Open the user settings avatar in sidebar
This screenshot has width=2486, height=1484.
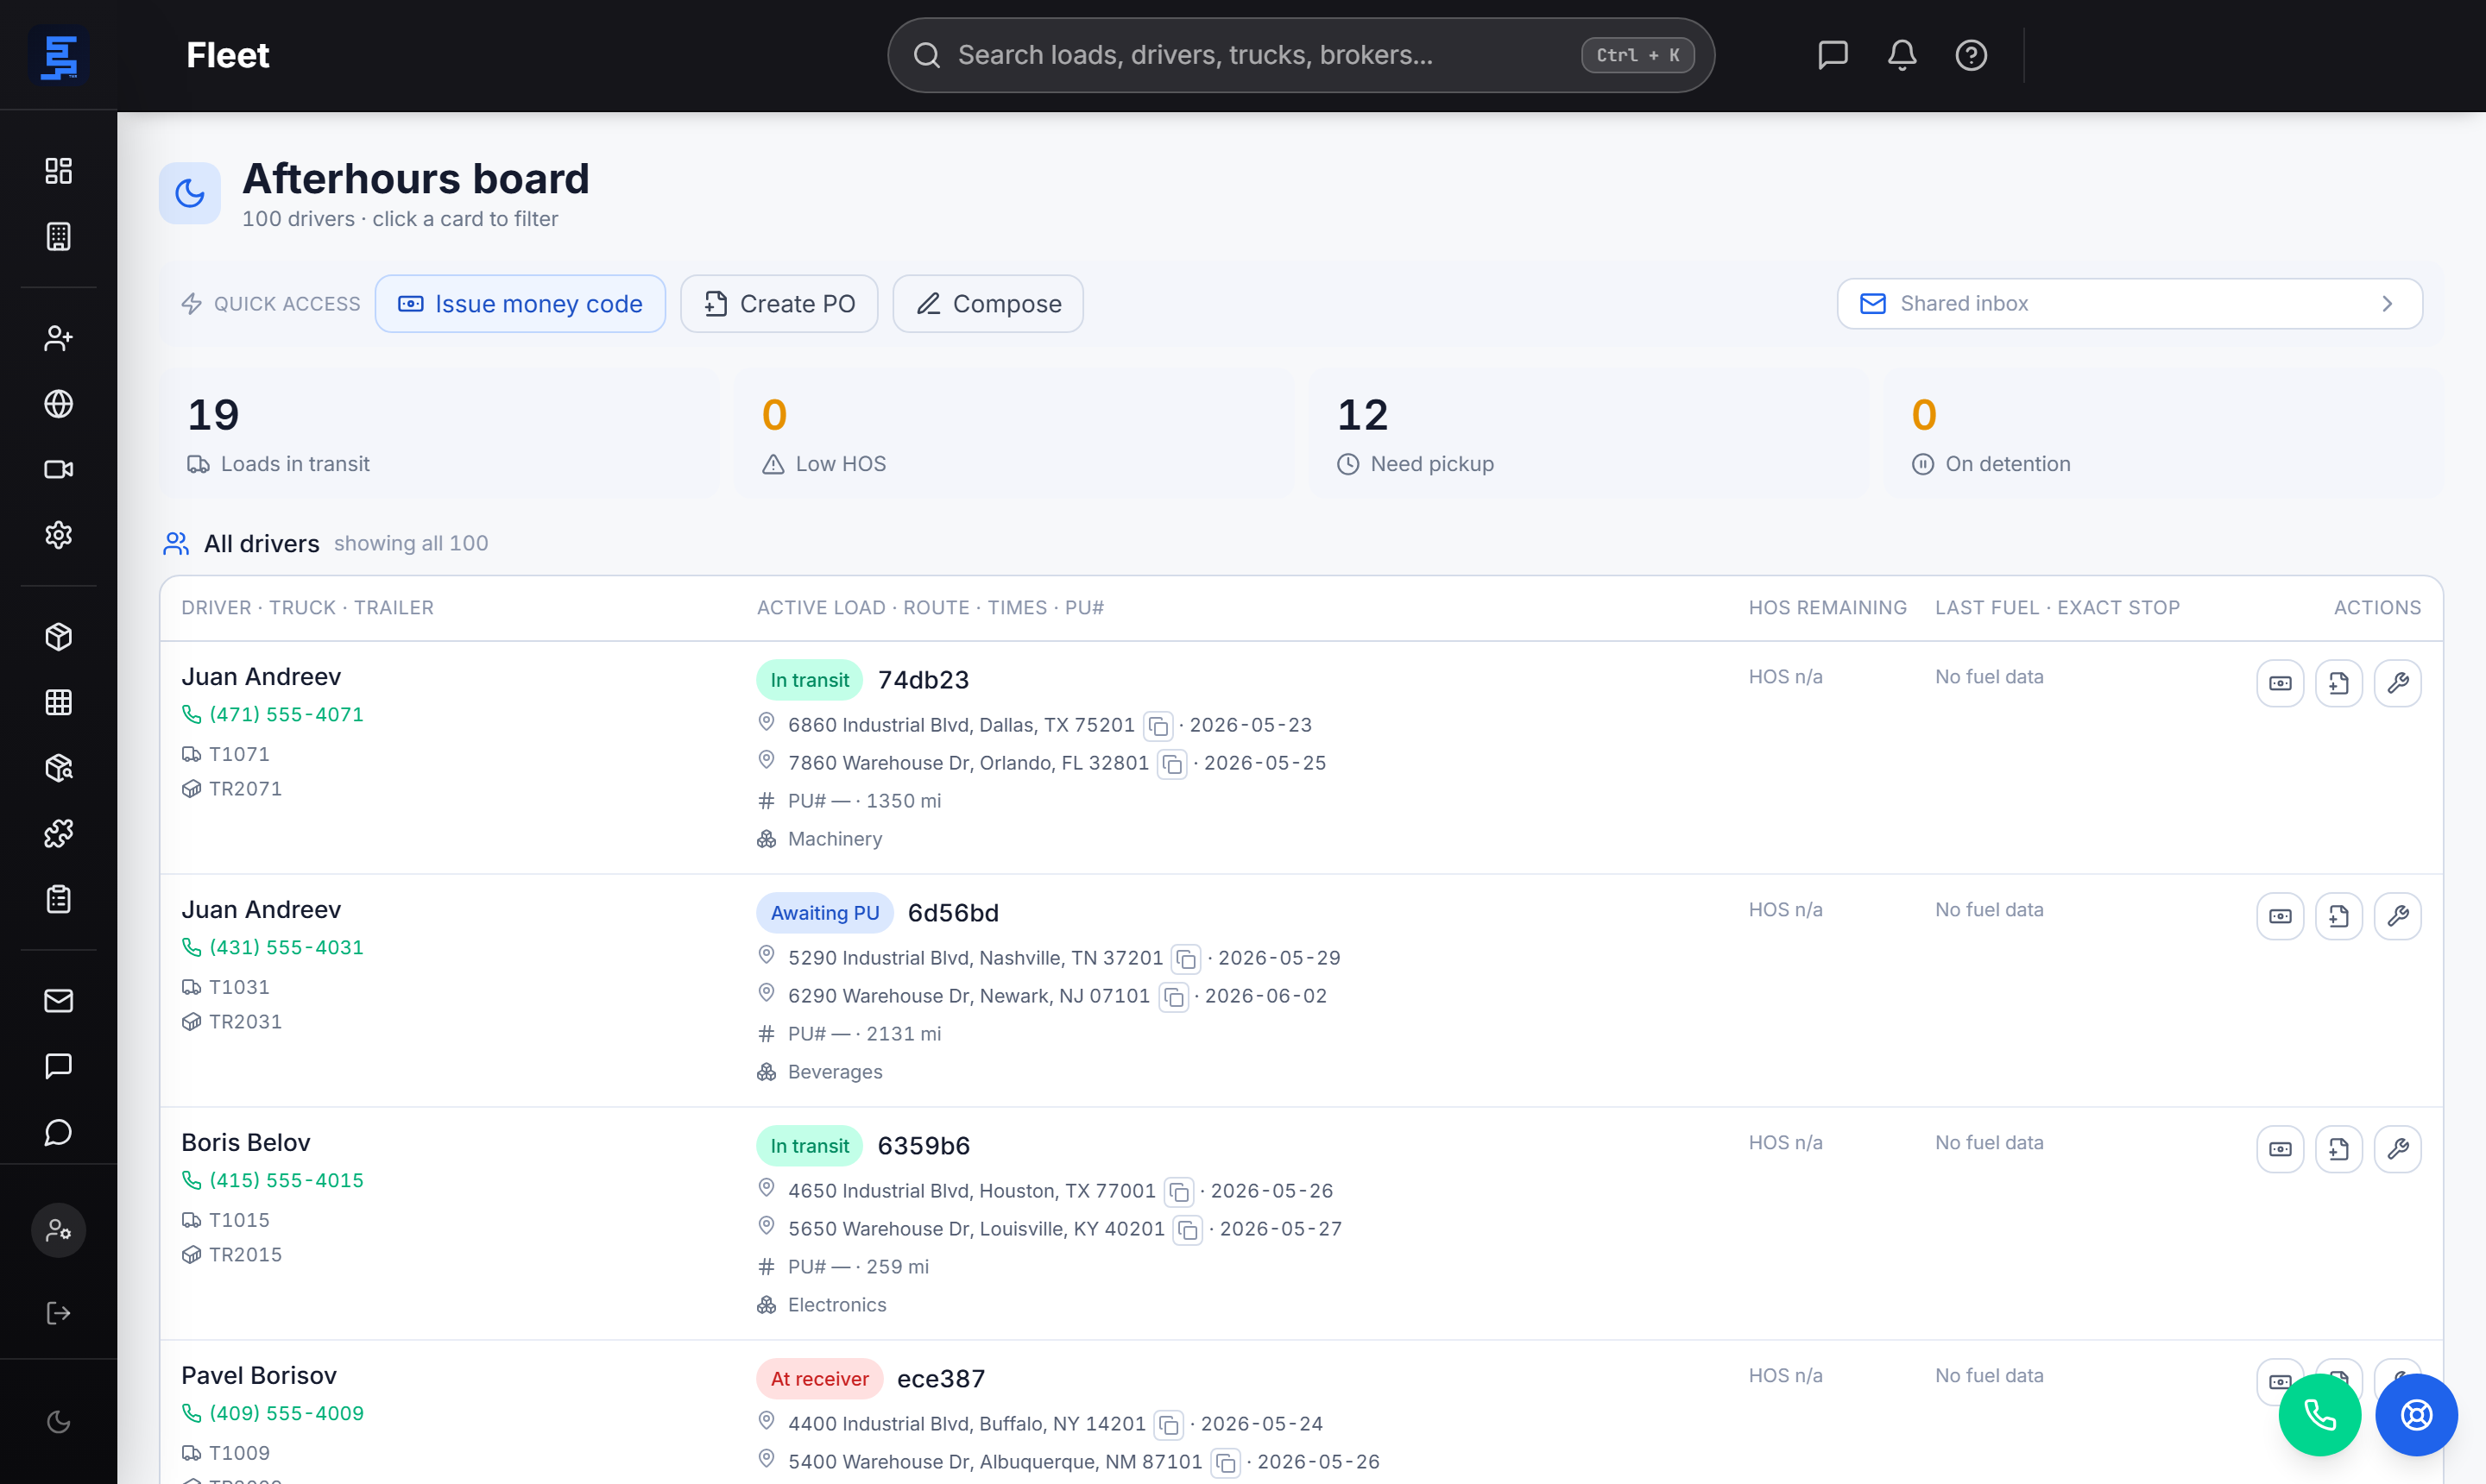click(x=58, y=1230)
